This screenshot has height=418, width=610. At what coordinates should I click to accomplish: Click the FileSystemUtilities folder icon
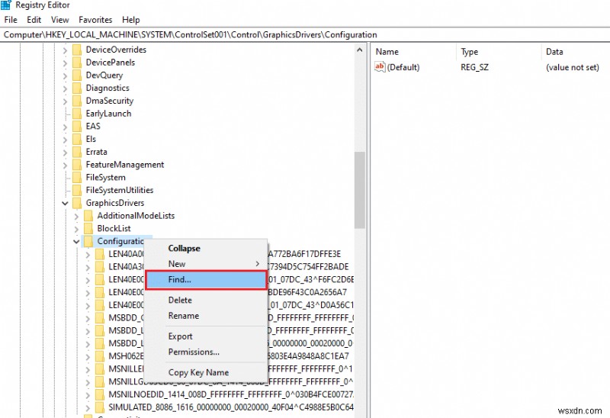77,191
